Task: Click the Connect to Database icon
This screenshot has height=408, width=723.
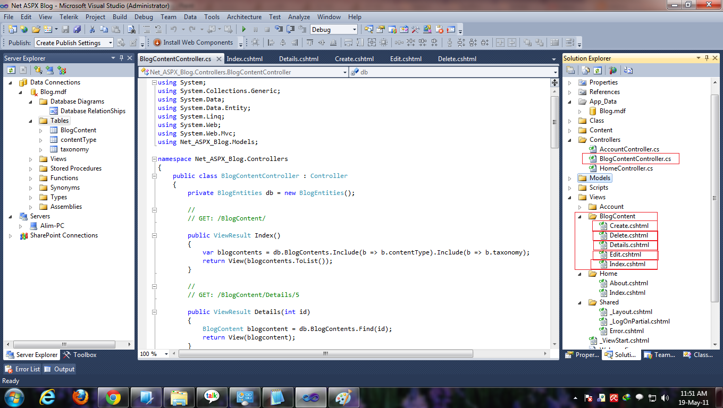Action: (38, 70)
